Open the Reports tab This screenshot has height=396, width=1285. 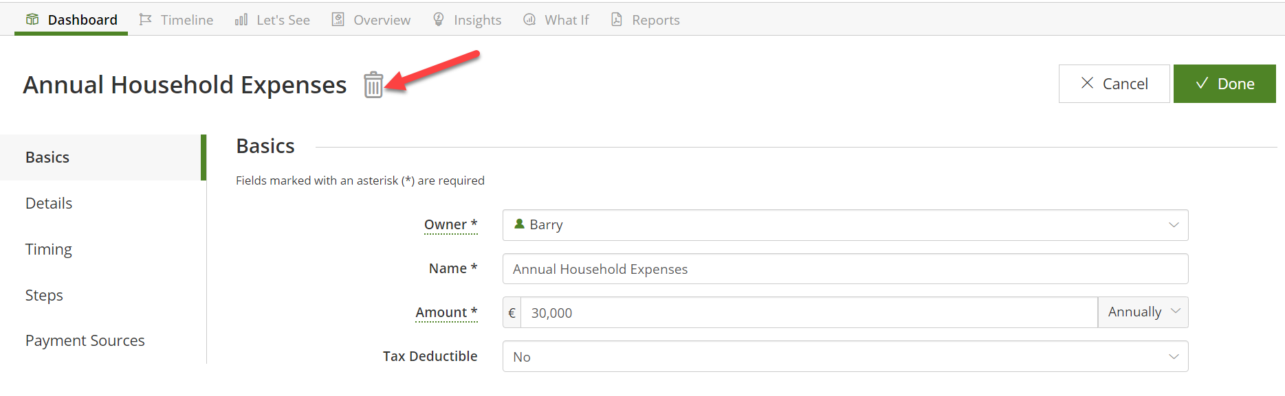[645, 20]
